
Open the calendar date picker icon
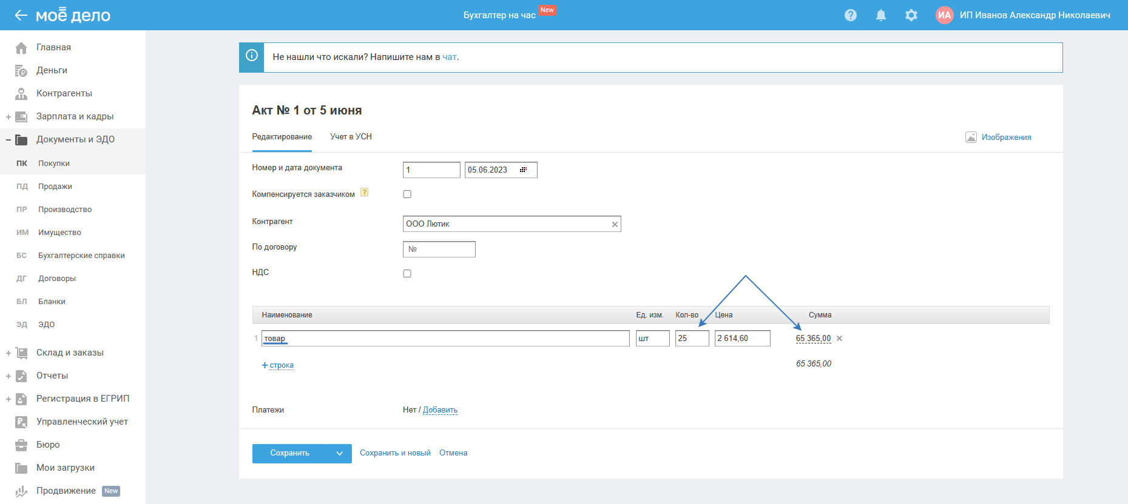pos(523,170)
